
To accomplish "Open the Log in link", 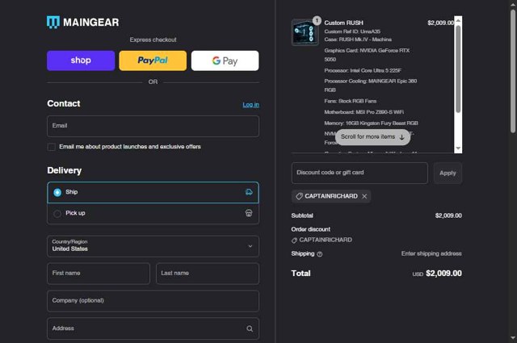I will pos(251,105).
